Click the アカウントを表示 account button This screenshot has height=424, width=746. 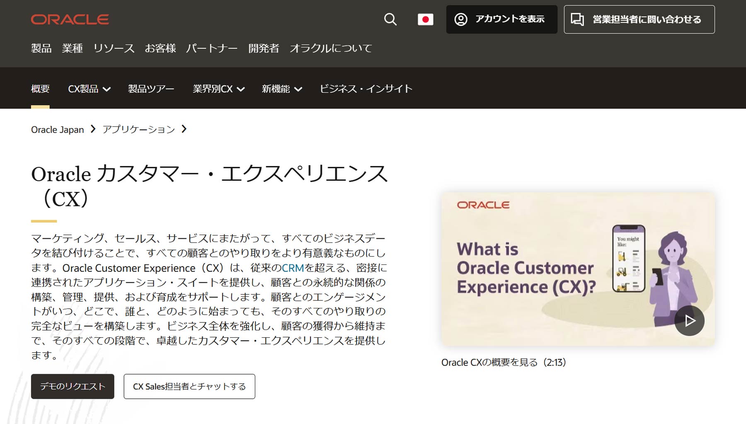coord(501,19)
